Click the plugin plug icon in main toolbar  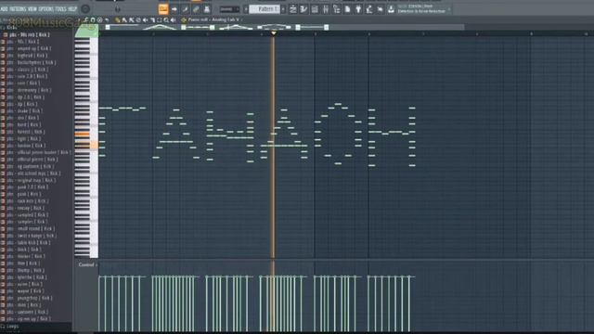[358, 9]
